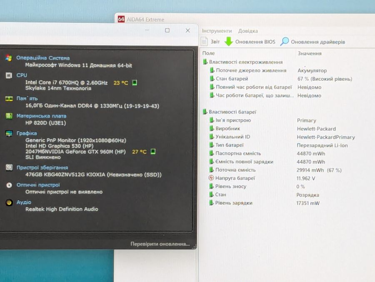Image resolution: width=375 pixels, height=282 pixels.
Task: Click the AIDA64 Extreme title bar icon
Action: 121,19
